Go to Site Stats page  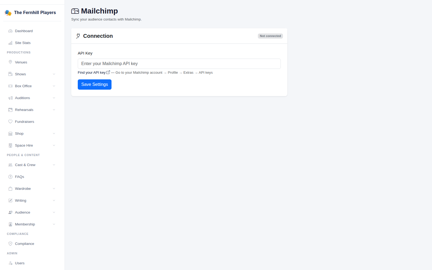[x=32, y=43]
